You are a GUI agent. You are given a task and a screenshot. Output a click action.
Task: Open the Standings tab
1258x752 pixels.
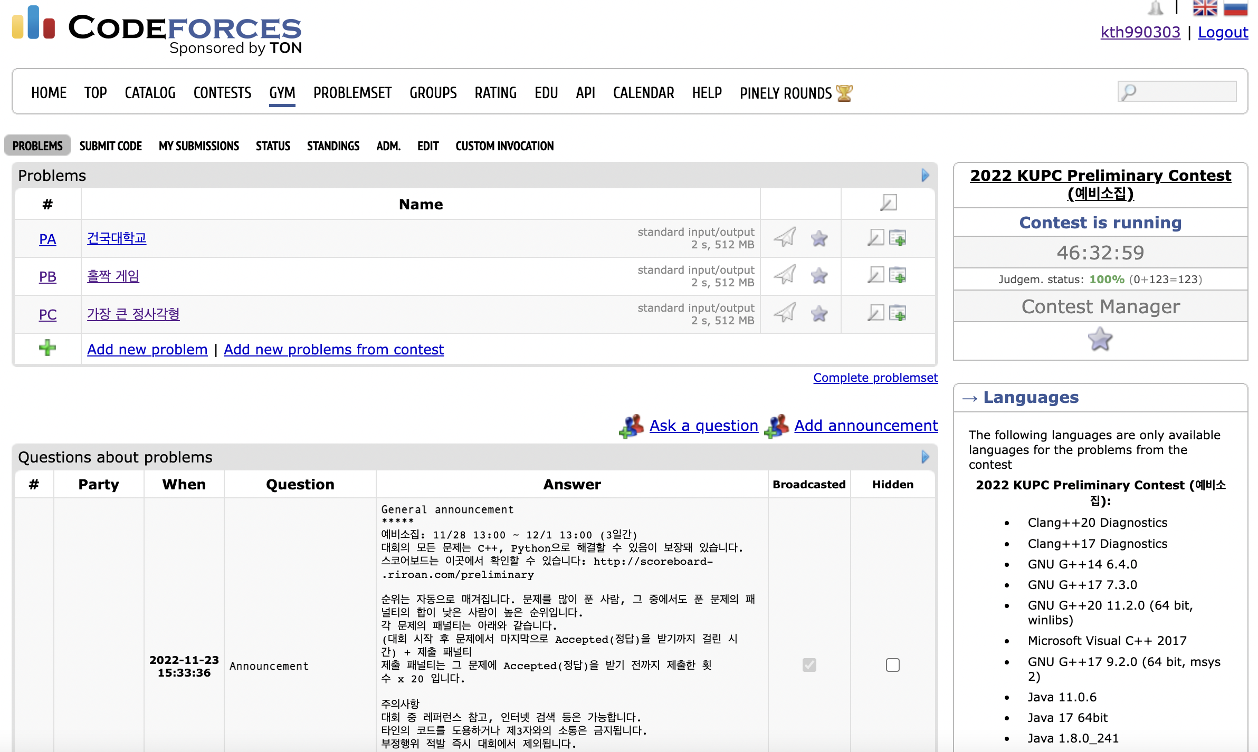[333, 146]
